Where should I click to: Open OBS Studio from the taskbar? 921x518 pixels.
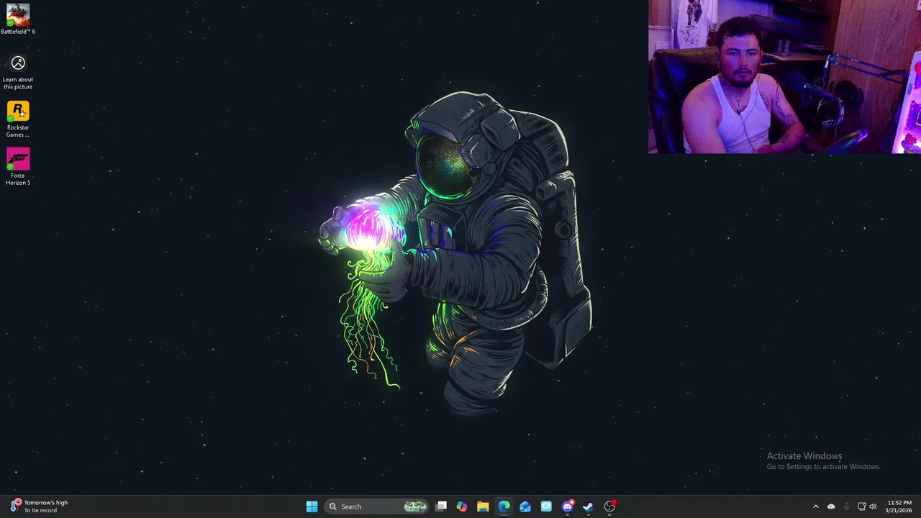[x=610, y=506]
